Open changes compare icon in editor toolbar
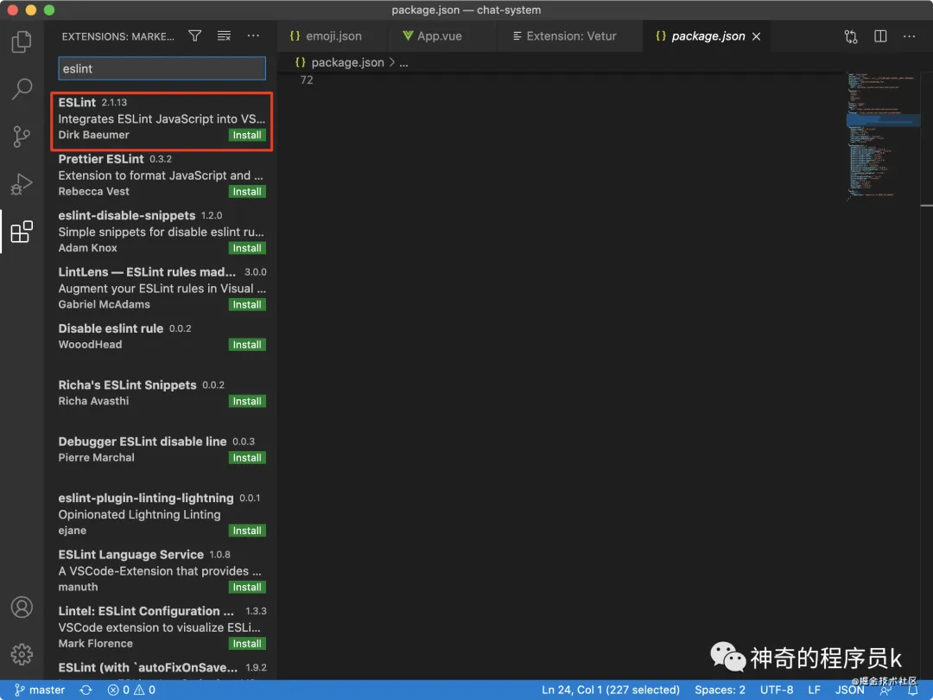This screenshot has height=700, width=933. (x=851, y=36)
